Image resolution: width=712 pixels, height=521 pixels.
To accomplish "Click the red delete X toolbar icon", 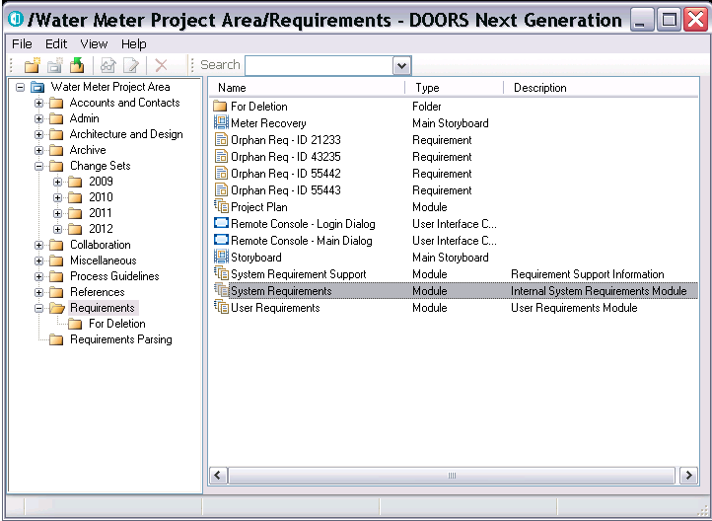I will point(161,65).
